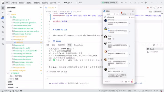Open the explorer files icon in activity bar
164x92 pixels.
coord(3,8)
